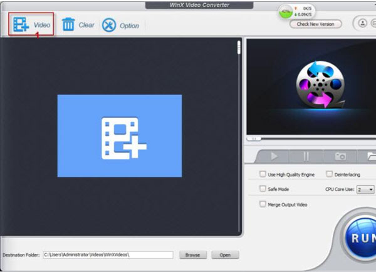
Task: Click the green 42% network speed indicator
Action: [286, 11]
